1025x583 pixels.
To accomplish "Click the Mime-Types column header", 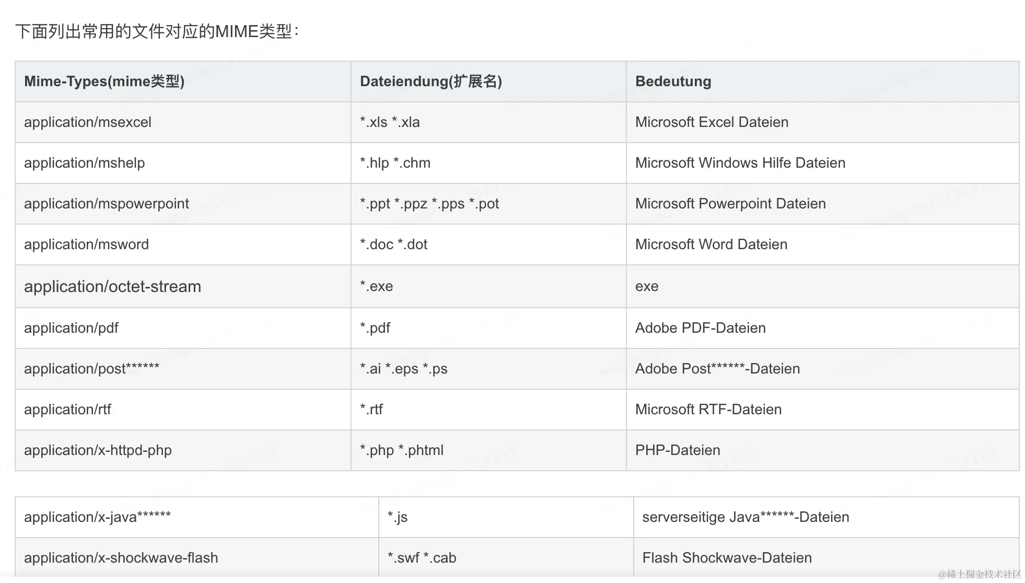I will pyautogui.click(x=104, y=81).
